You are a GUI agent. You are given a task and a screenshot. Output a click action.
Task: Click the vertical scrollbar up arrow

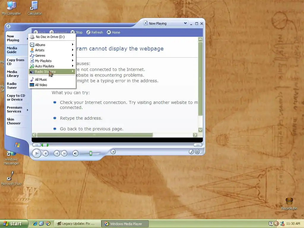pyautogui.click(x=200, y=39)
